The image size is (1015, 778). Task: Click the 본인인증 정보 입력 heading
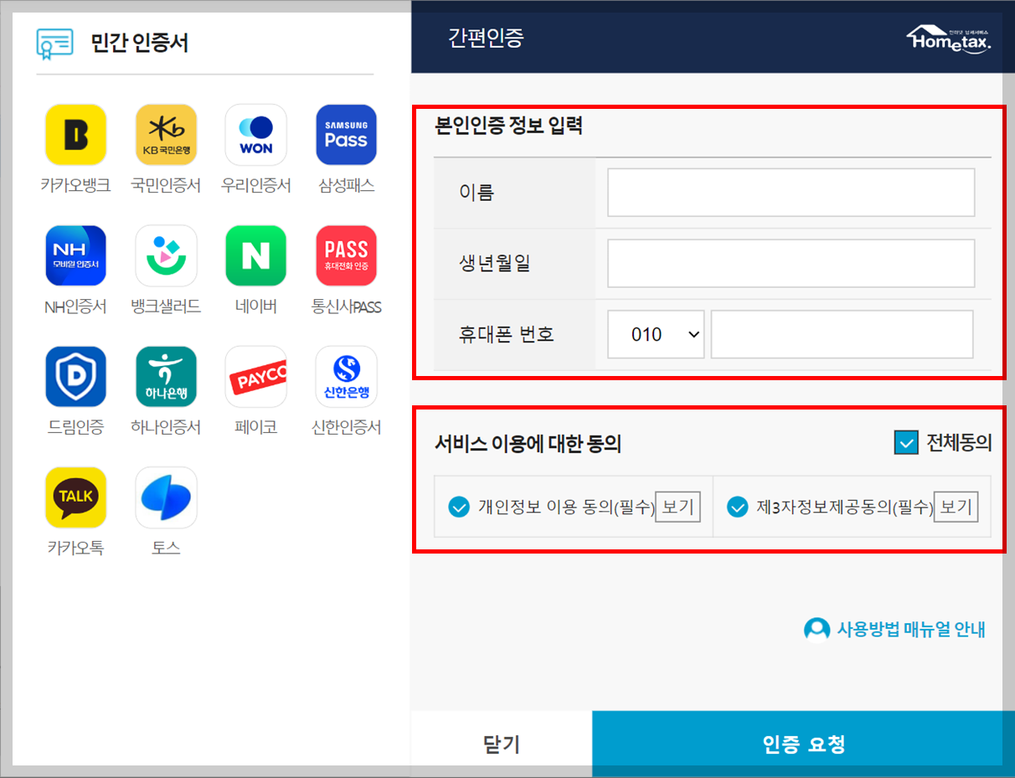[x=509, y=126]
